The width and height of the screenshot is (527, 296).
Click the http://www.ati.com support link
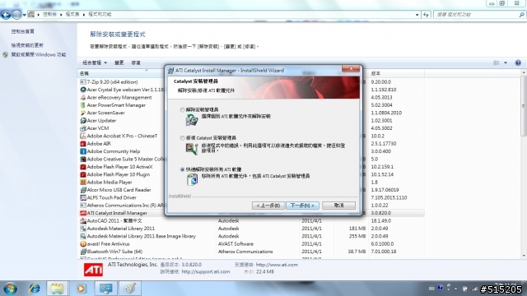277,265
